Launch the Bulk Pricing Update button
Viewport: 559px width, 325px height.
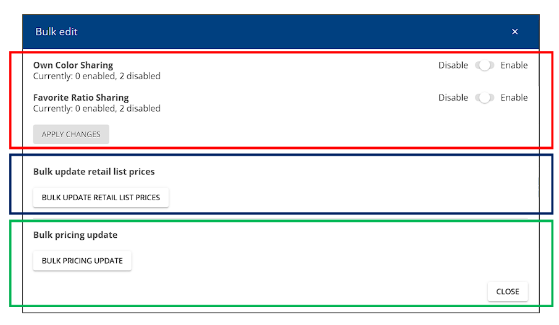coord(82,261)
